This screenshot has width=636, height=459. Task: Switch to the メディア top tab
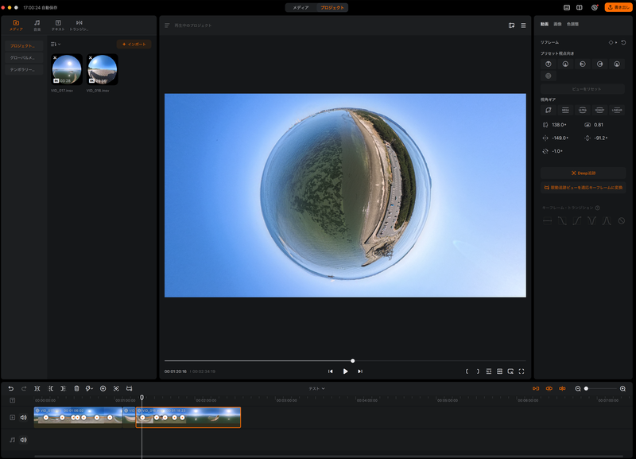pyautogui.click(x=301, y=7)
